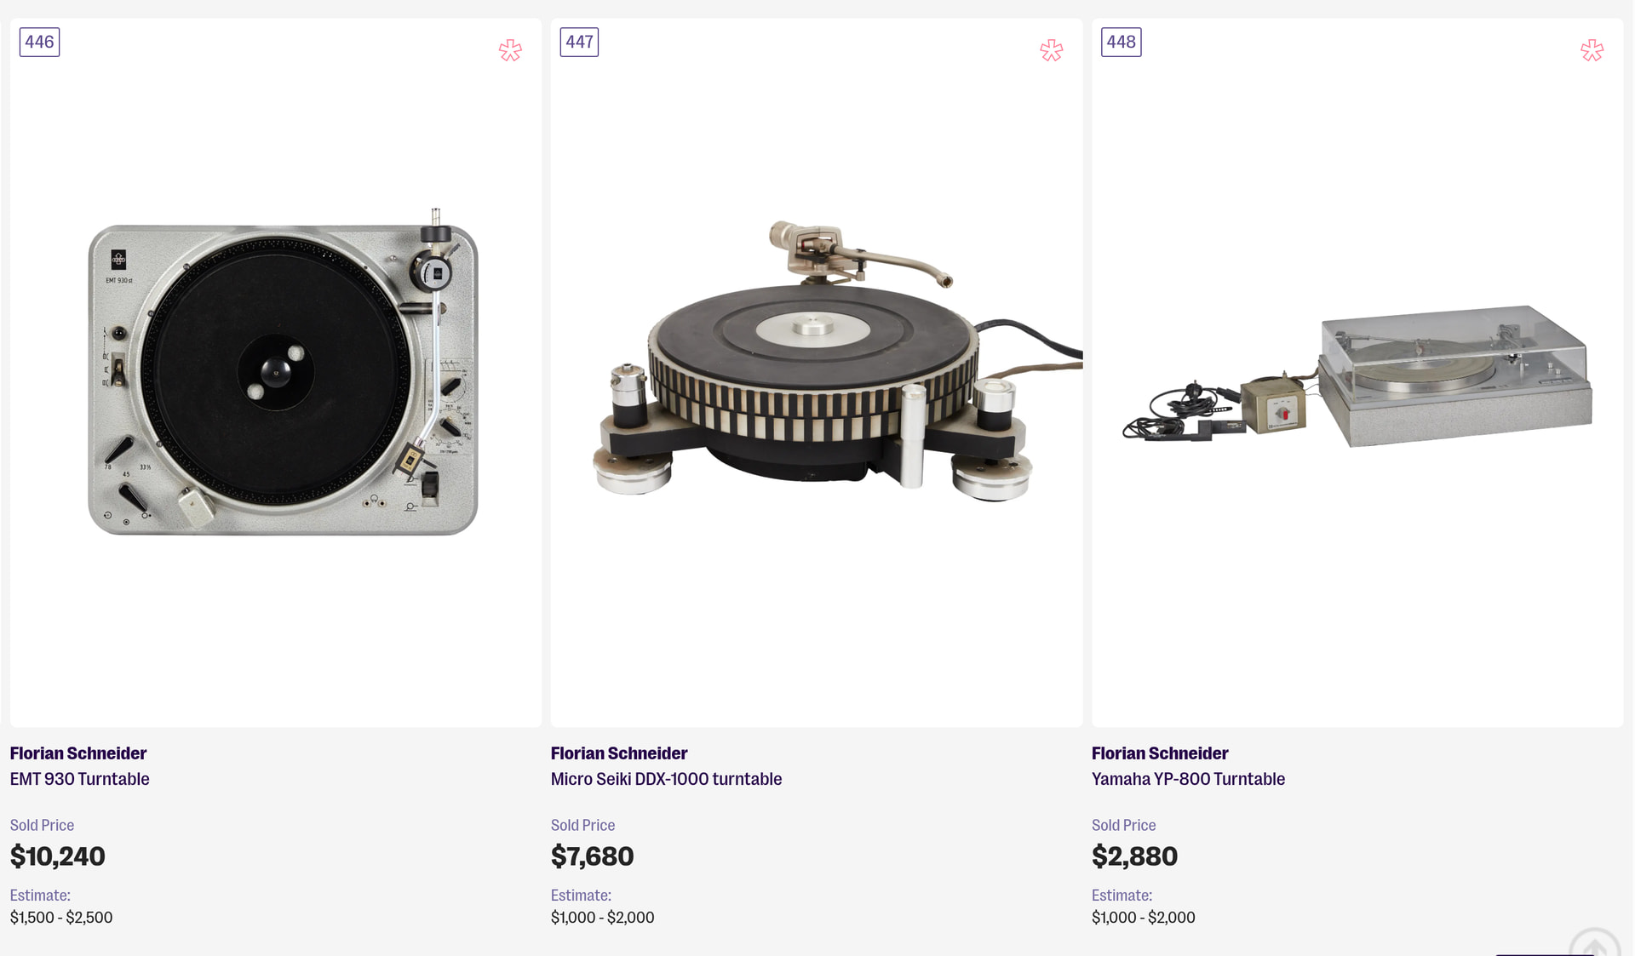Favorite the Micro Seiki DDX-1000 lot

click(x=1051, y=50)
